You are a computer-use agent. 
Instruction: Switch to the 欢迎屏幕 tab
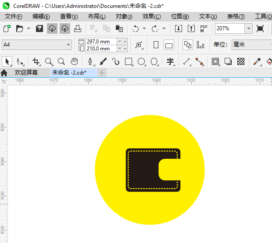click(x=26, y=72)
